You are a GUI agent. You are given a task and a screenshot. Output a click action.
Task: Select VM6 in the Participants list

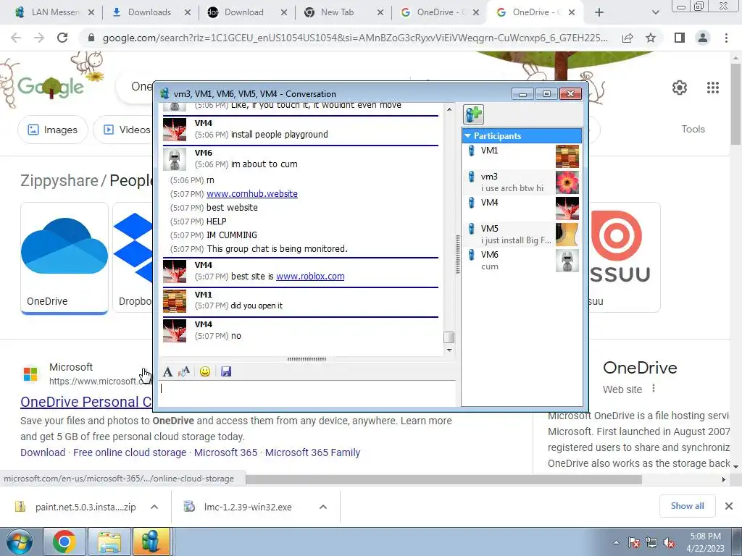[x=522, y=261]
